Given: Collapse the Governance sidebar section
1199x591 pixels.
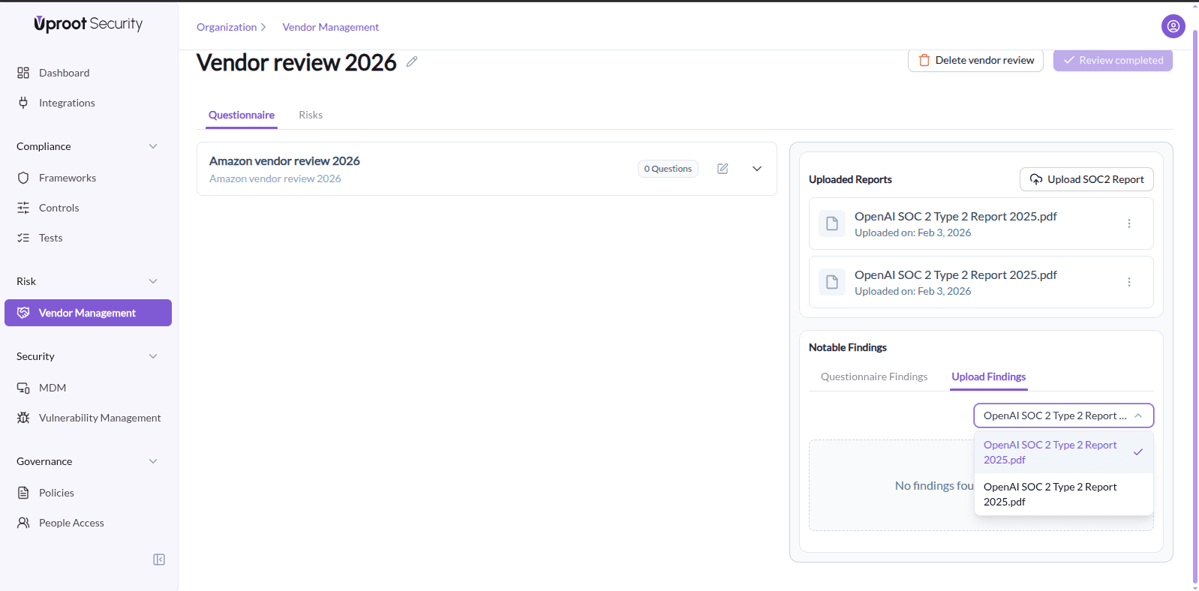Looking at the screenshot, I should point(153,461).
